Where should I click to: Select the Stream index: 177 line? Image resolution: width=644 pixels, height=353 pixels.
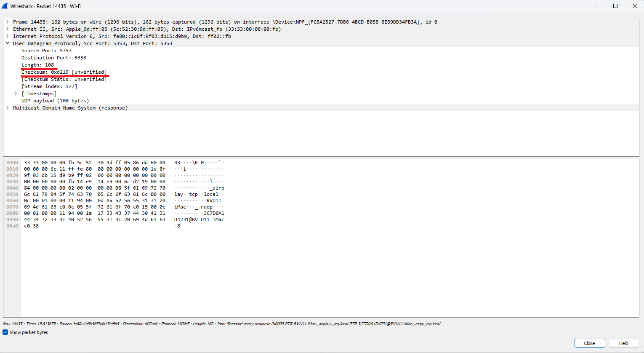click(49, 86)
